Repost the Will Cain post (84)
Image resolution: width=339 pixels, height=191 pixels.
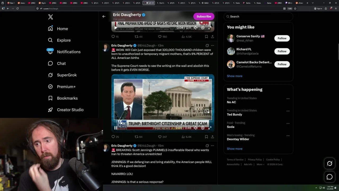point(139,137)
